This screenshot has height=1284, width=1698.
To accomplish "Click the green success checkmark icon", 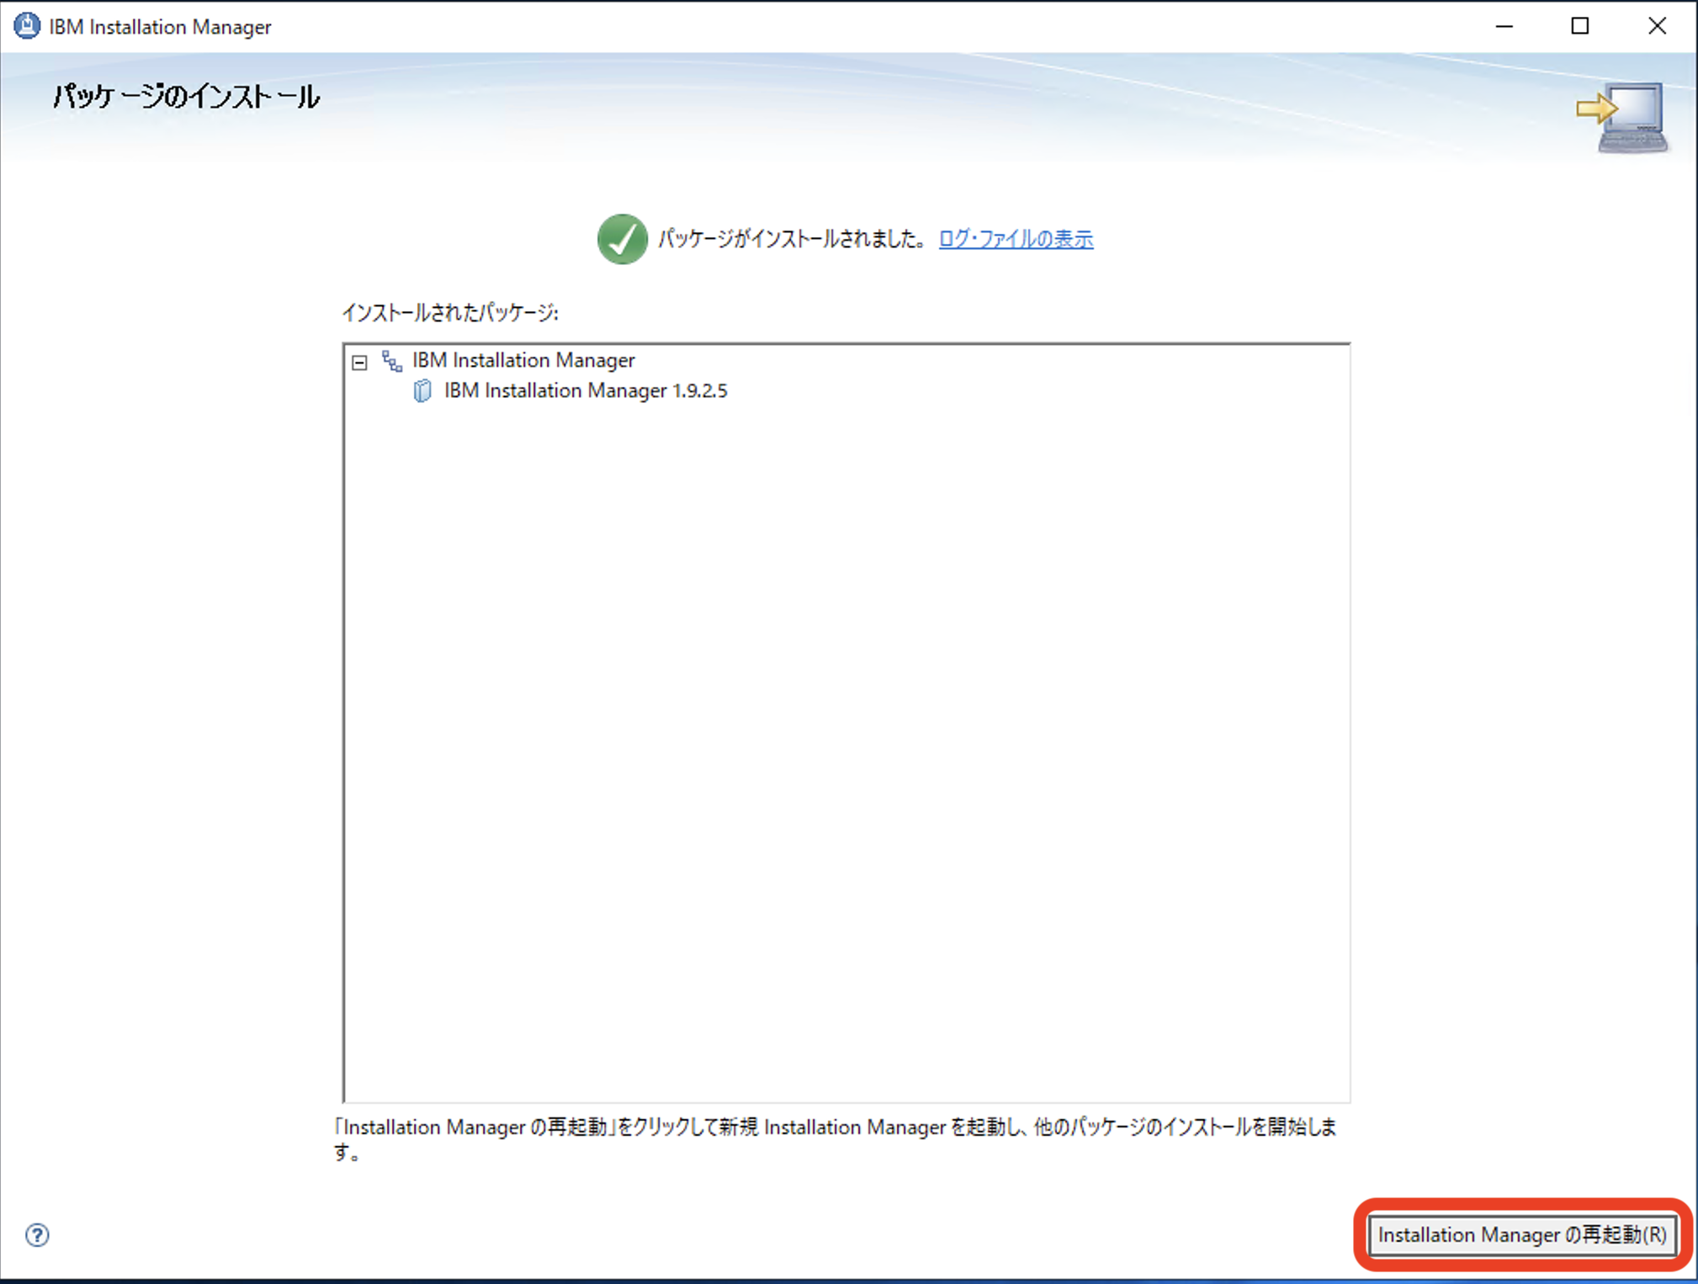I will tap(621, 239).
